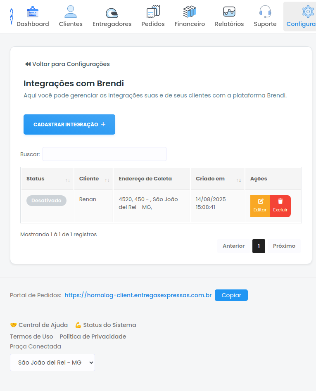Go to Clientes via person icon
This screenshot has height=391, width=316.
pos(71,12)
